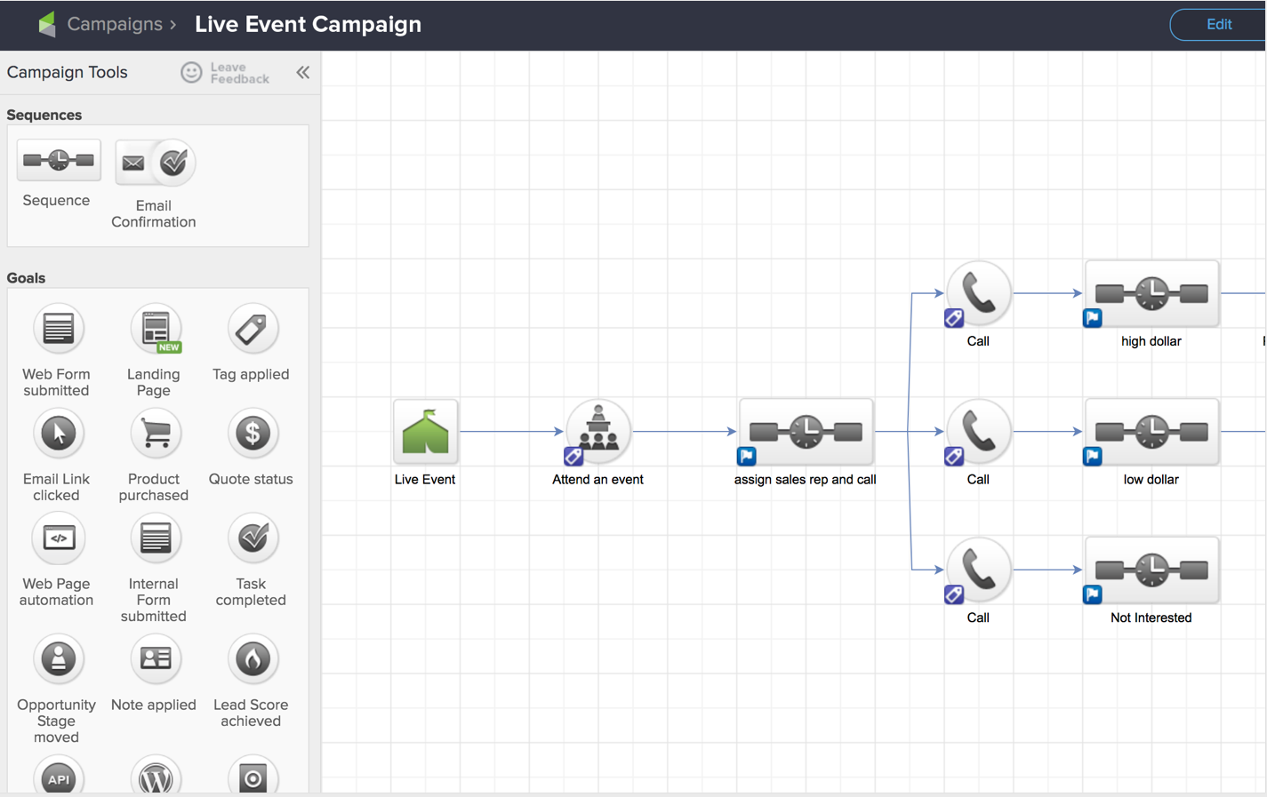The image size is (1267, 797).
Task: Select the Email Confirmation sequence icon
Action: click(x=155, y=163)
